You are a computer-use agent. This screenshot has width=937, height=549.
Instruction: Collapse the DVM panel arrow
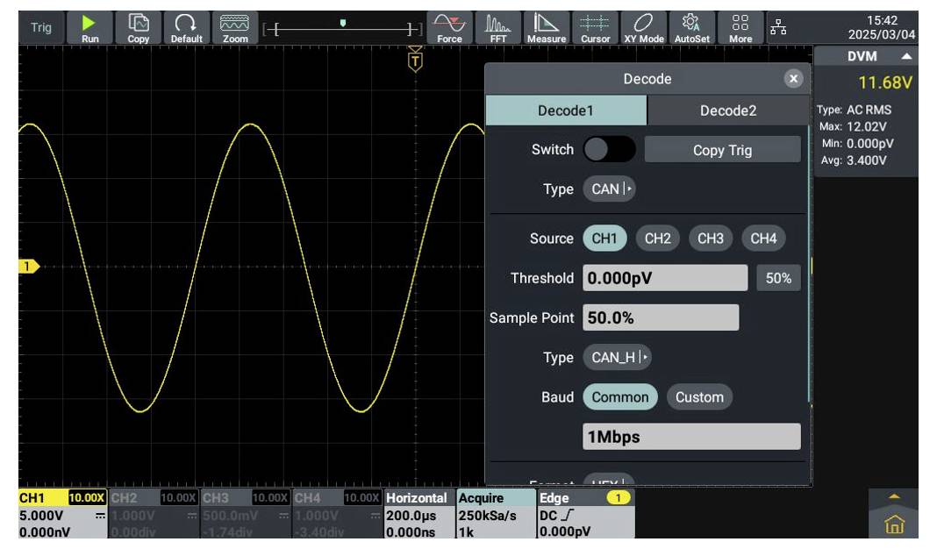905,56
